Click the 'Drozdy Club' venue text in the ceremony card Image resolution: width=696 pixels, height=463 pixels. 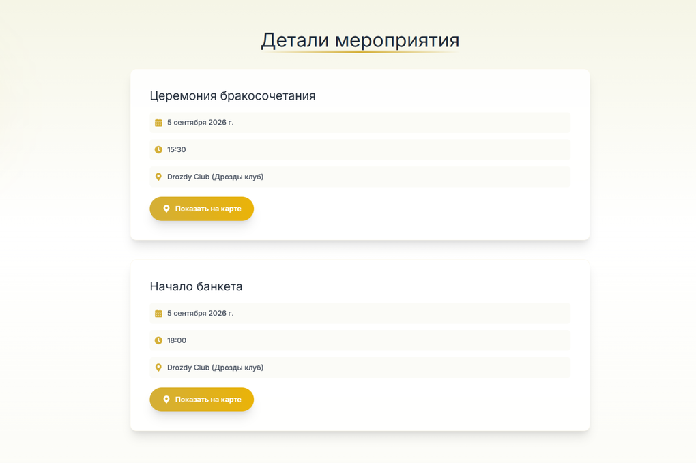(x=215, y=177)
